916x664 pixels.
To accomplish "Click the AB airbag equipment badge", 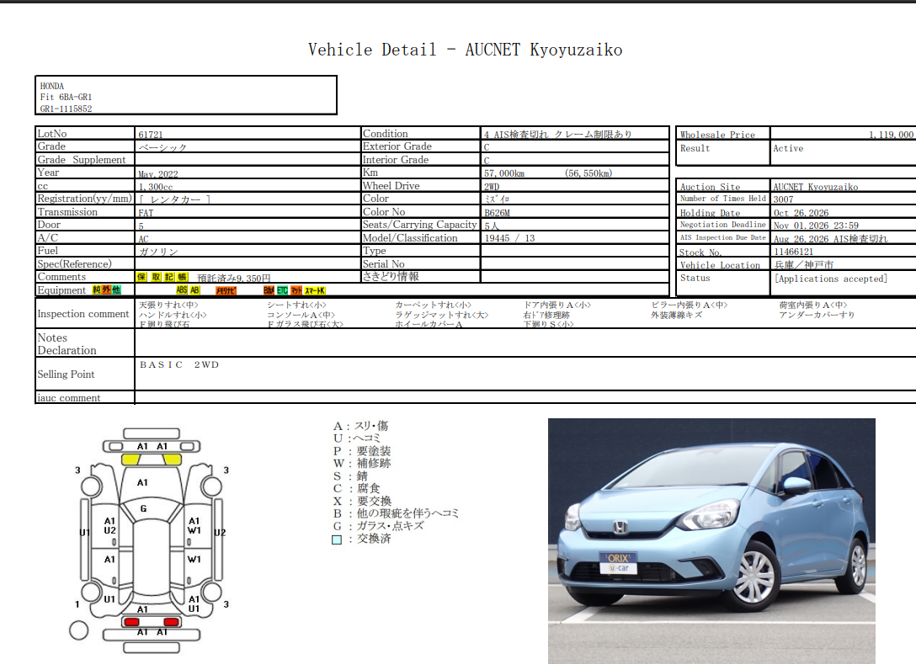I will tap(194, 290).
